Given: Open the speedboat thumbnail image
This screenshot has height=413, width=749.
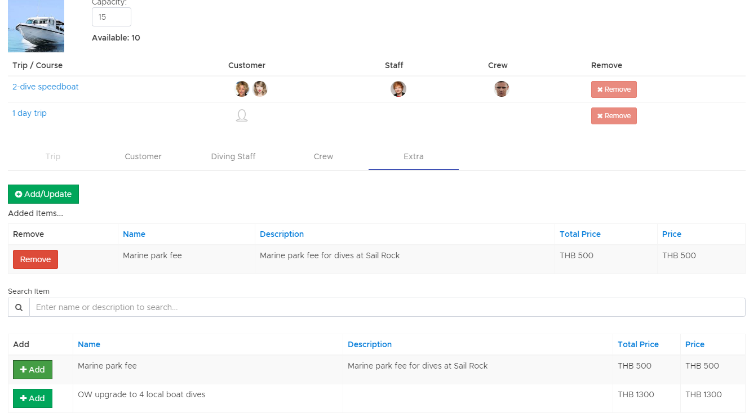Looking at the screenshot, I should coord(36,26).
